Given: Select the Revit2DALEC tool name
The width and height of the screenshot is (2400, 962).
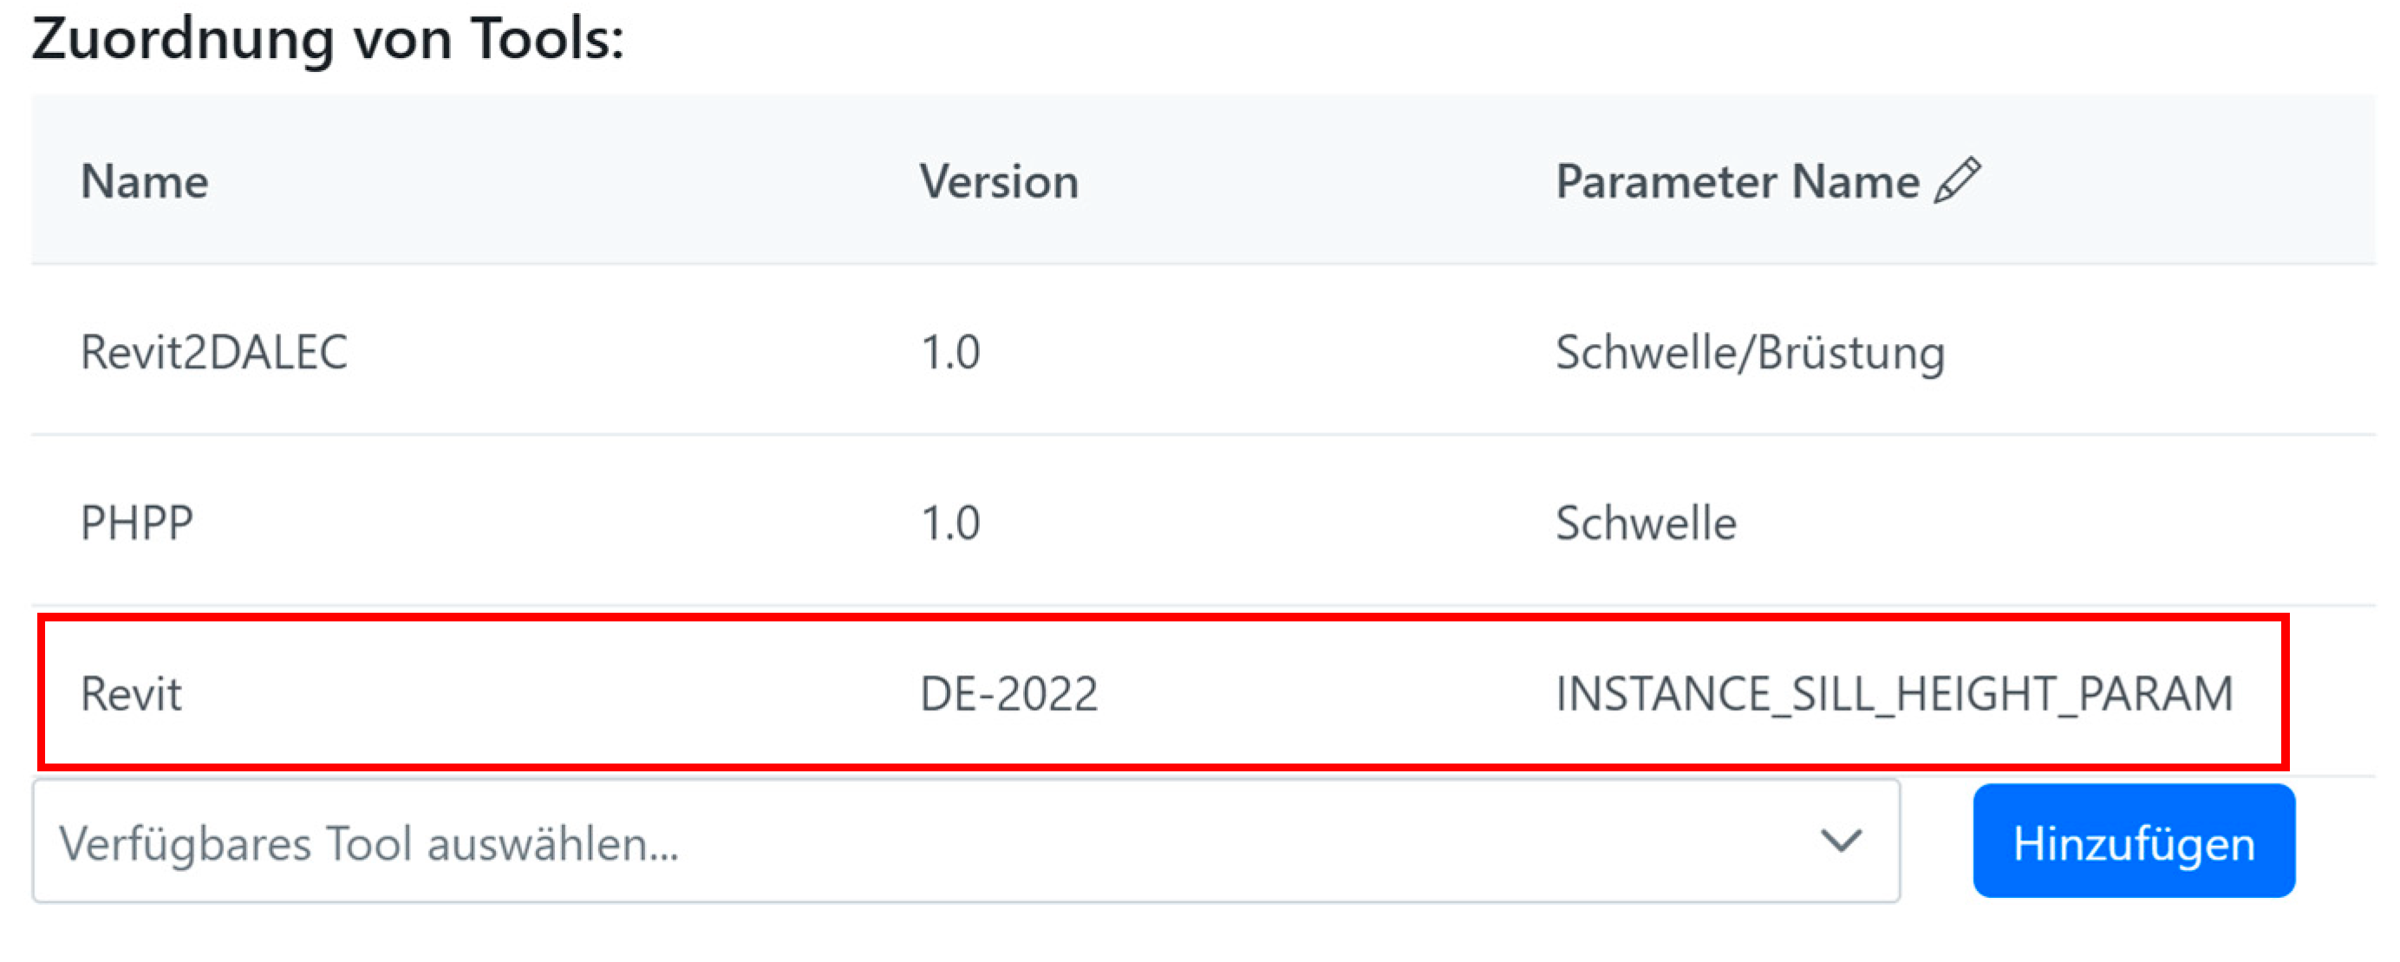Looking at the screenshot, I should pyautogui.click(x=214, y=353).
